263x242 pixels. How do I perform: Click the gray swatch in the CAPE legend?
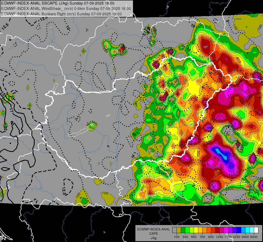point(174,230)
